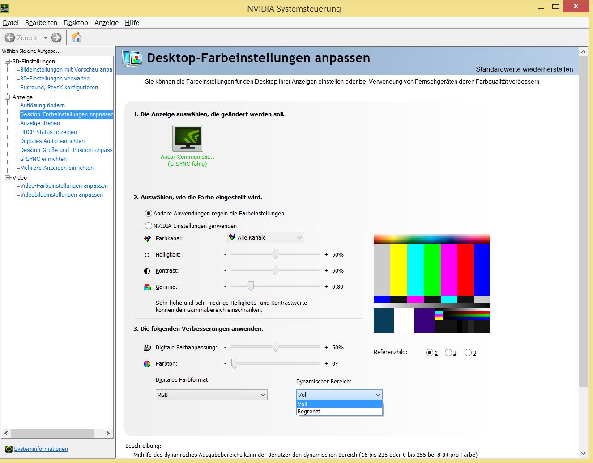Click the main panel scroll-down arrow

[583, 453]
